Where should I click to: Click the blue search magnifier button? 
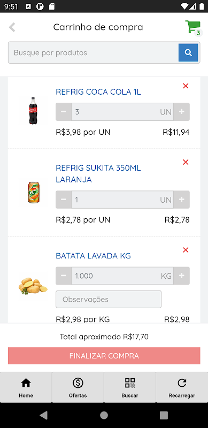188,52
